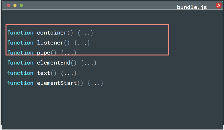Click the yellow minimize window dot
224x130 pixels.
[15, 5]
